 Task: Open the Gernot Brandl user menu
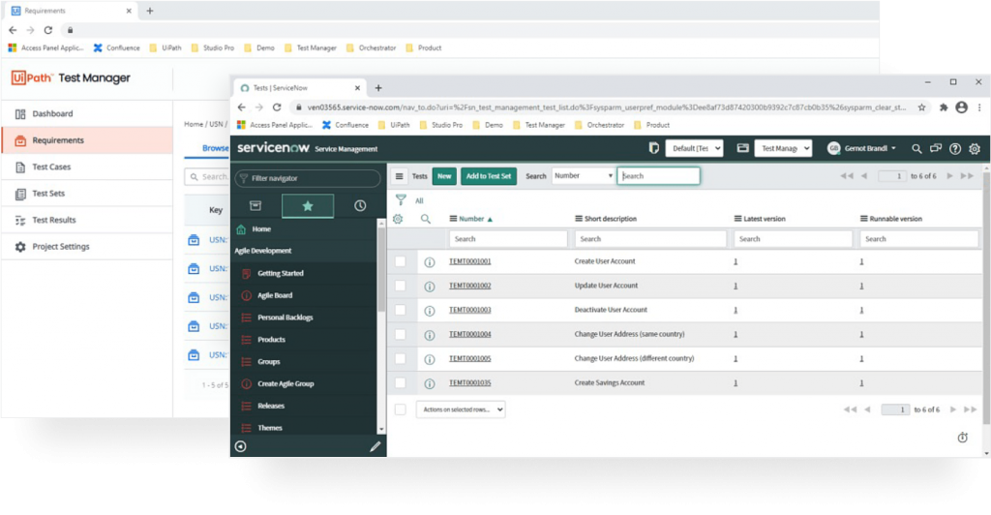pos(861,149)
